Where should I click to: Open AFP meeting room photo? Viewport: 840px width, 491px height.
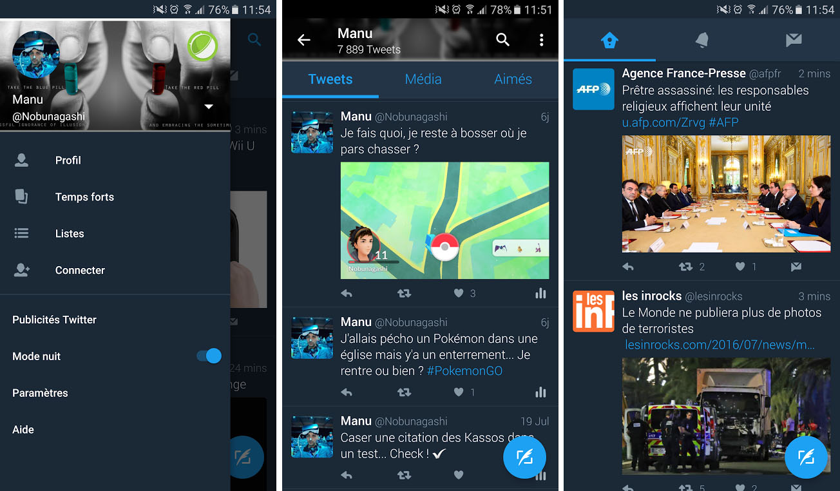point(727,194)
